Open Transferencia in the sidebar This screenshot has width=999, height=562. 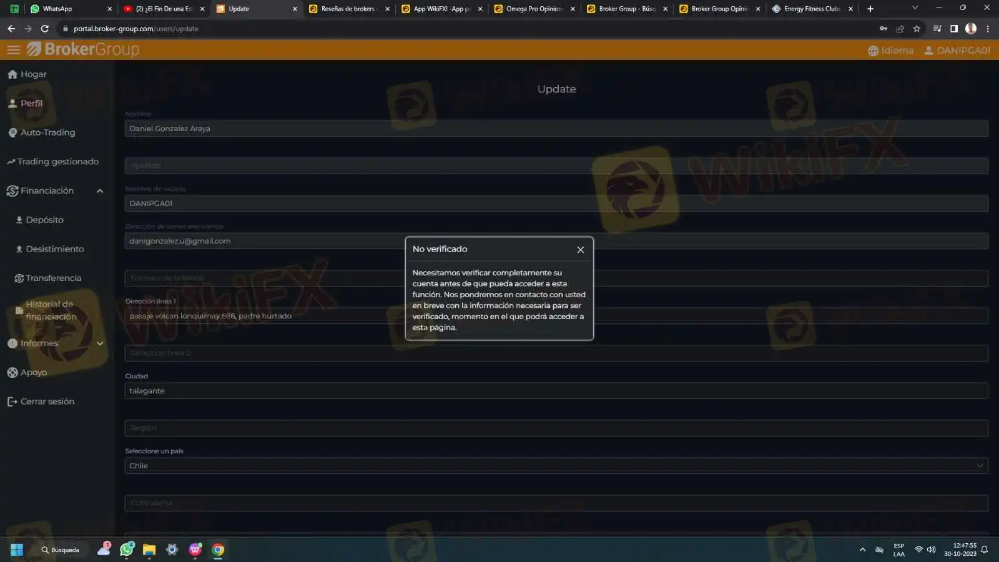point(48,279)
